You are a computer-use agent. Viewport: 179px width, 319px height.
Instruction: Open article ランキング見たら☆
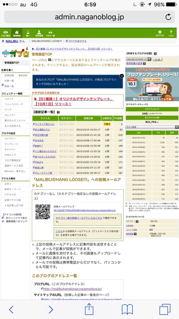point(45,124)
